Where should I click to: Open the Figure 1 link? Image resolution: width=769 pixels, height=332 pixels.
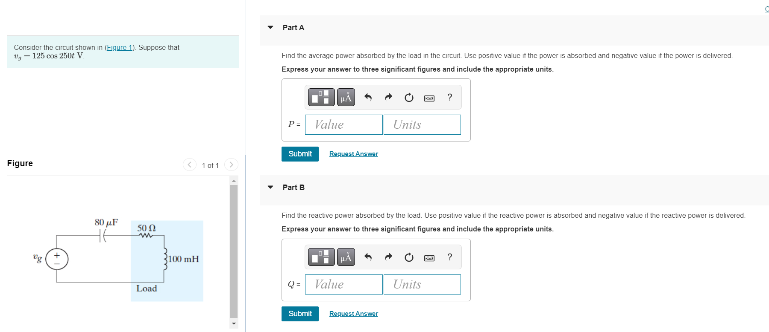tap(120, 47)
